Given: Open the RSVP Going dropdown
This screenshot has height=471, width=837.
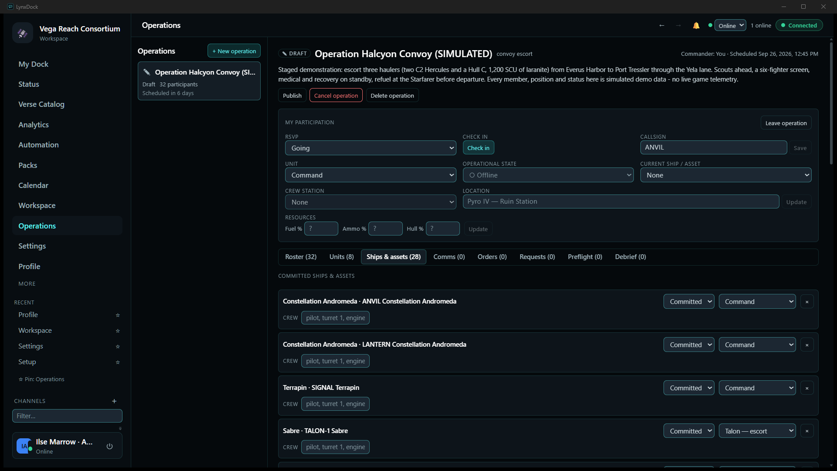Looking at the screenshot, I should click(x=371, y=148).
